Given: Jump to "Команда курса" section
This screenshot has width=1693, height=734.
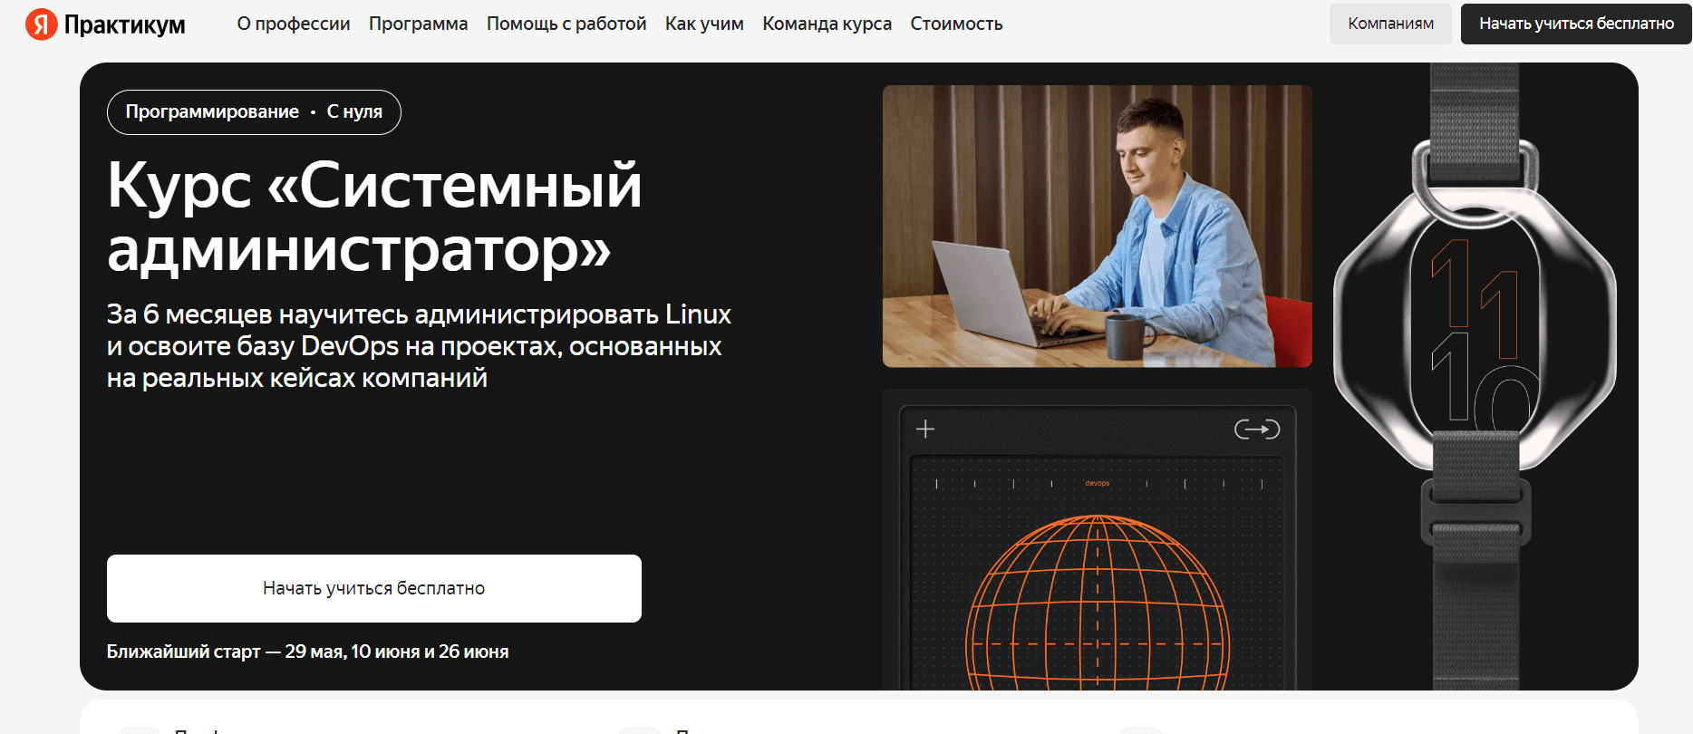Looking at the screenshot, I should click(x=827, y=24).
